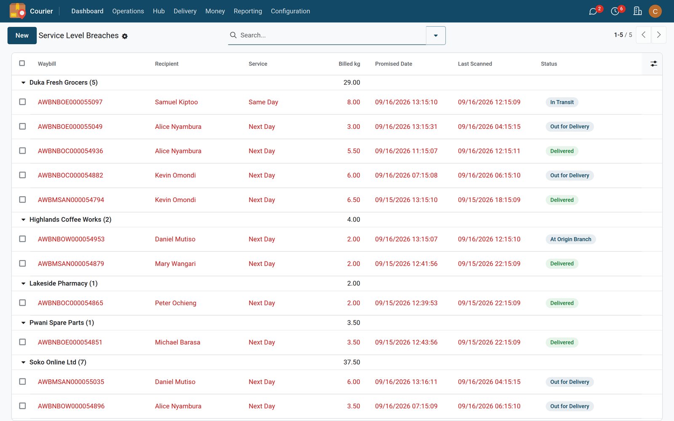Viewport: 674px width, 421px height.
Task: Click recipient Mary Wangari
Action: coord(175,264)
